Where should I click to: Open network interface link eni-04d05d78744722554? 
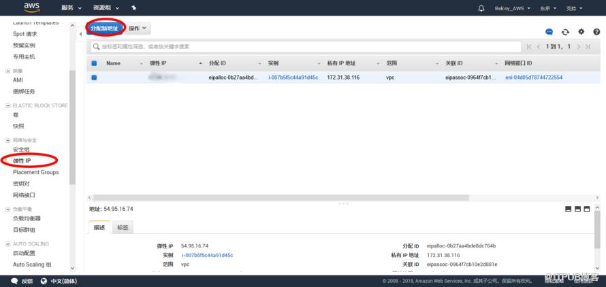tap(534, 78)
